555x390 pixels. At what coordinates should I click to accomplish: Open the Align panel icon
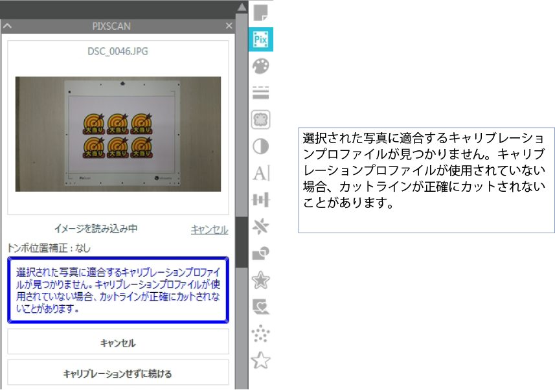(261, 200)
